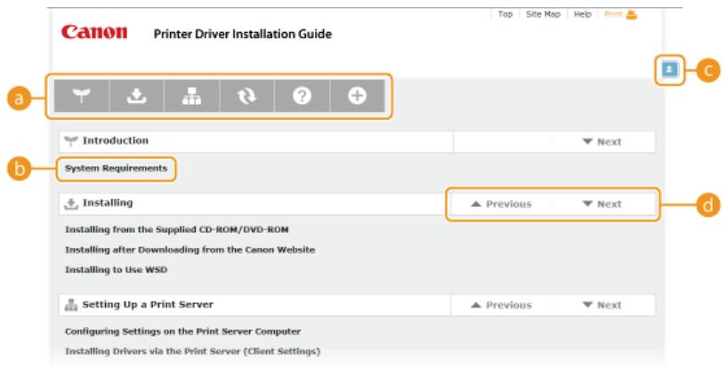Click the Print link with printer icon

click(621, 14)
